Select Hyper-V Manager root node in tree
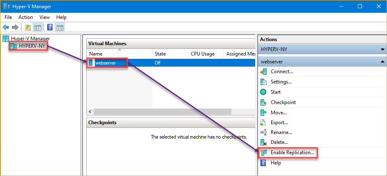Image resolution: width=387 pixels, height=176 pixels. [x=30, y=39]
